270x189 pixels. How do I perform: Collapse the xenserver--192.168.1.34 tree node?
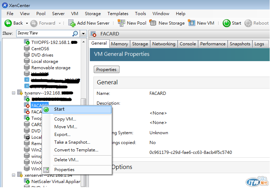click(13, 175)
